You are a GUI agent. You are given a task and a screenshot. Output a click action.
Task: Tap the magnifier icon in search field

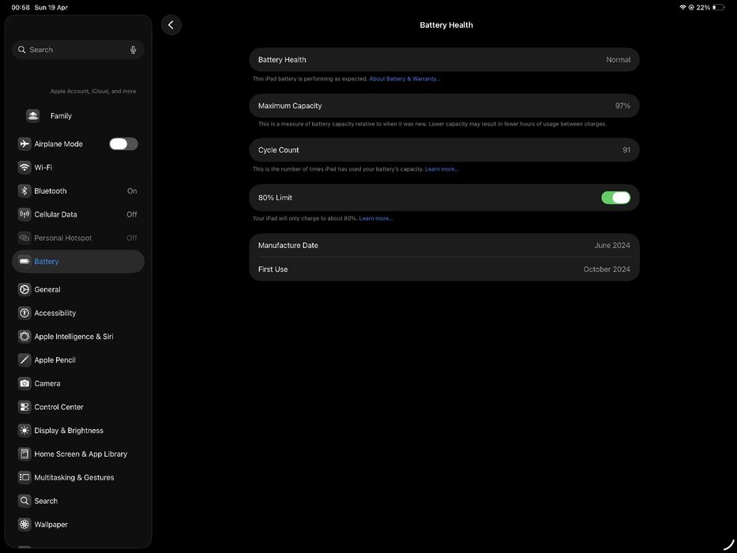[x=21, y=49]
